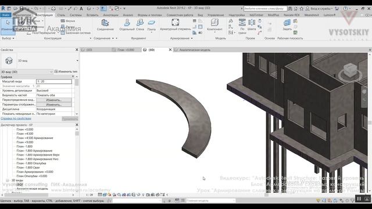Click the selection filter icon in status bar

[353, 201]
